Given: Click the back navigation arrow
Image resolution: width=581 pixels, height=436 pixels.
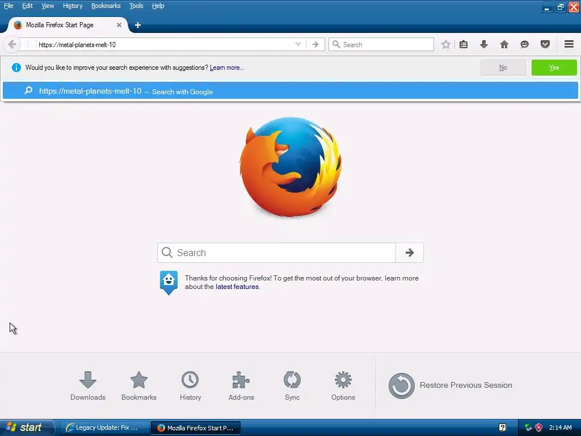Looking at the screenshot, I should (12, 44).
